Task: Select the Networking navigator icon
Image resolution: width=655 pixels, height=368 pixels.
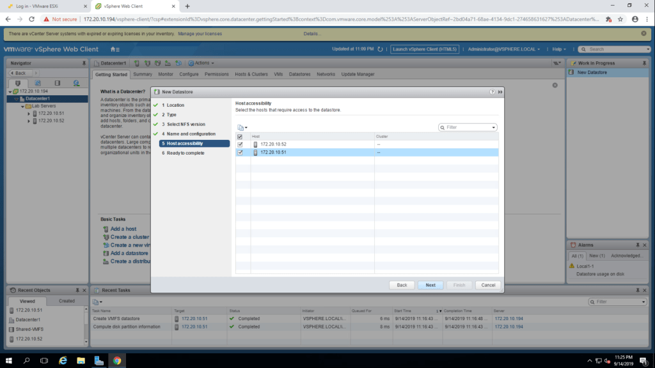Action: pyautogui.click(x=76, y=83)
